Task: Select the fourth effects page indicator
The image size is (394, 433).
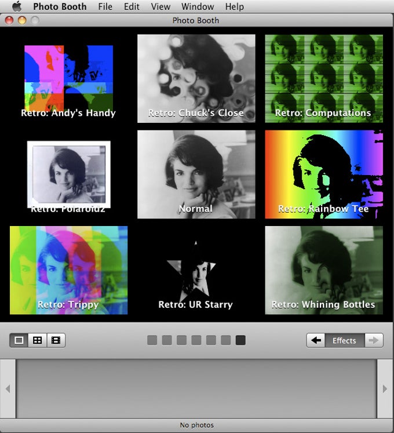Action: (x=196, y=340)
